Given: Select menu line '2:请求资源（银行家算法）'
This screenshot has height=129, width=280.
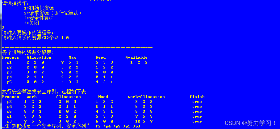Looking at the screenshot, I should coord(53,13).
